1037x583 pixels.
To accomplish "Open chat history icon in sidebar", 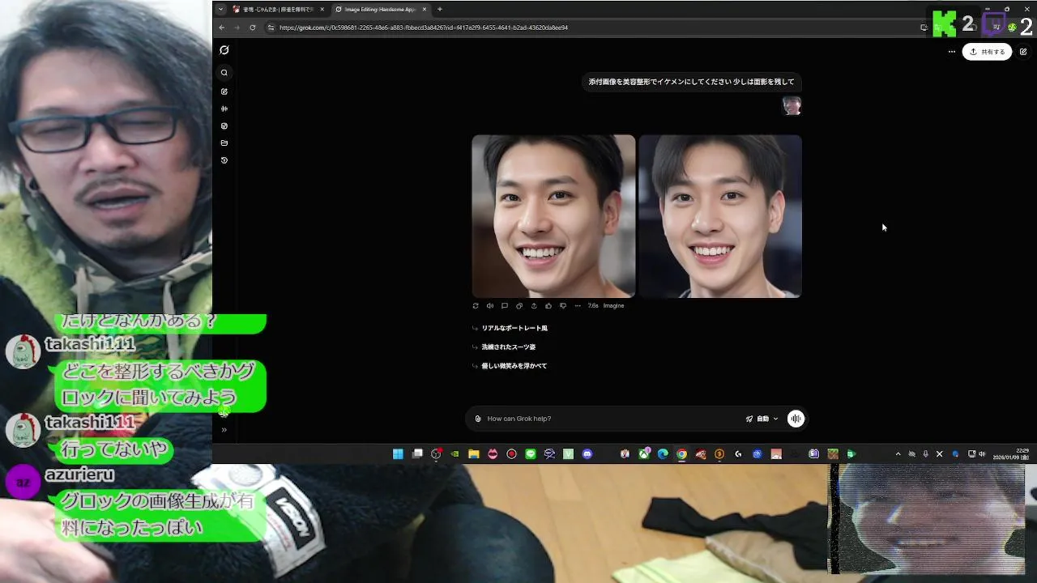I will (224, 160).
